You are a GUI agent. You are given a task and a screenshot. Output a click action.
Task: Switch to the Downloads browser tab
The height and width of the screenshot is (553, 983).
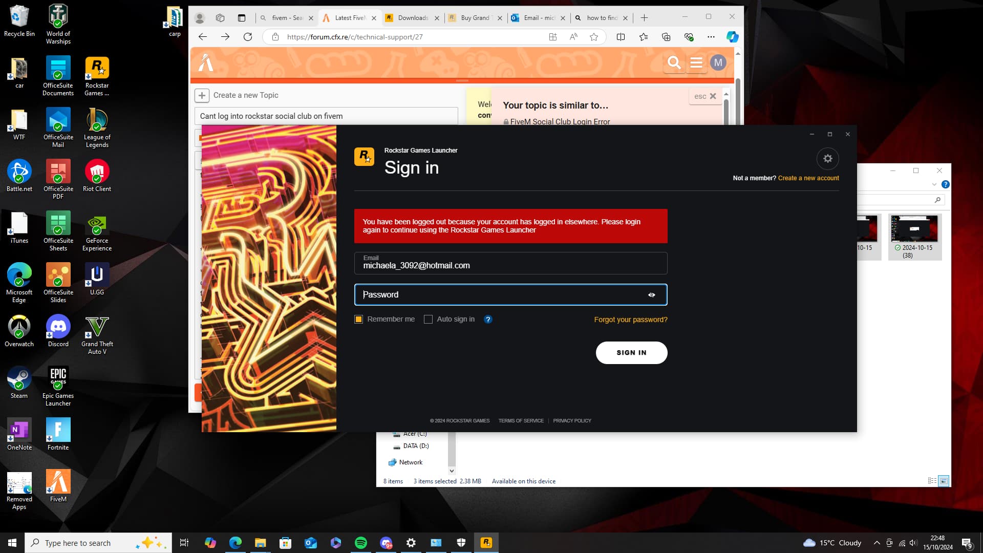[x=413, y=18]
